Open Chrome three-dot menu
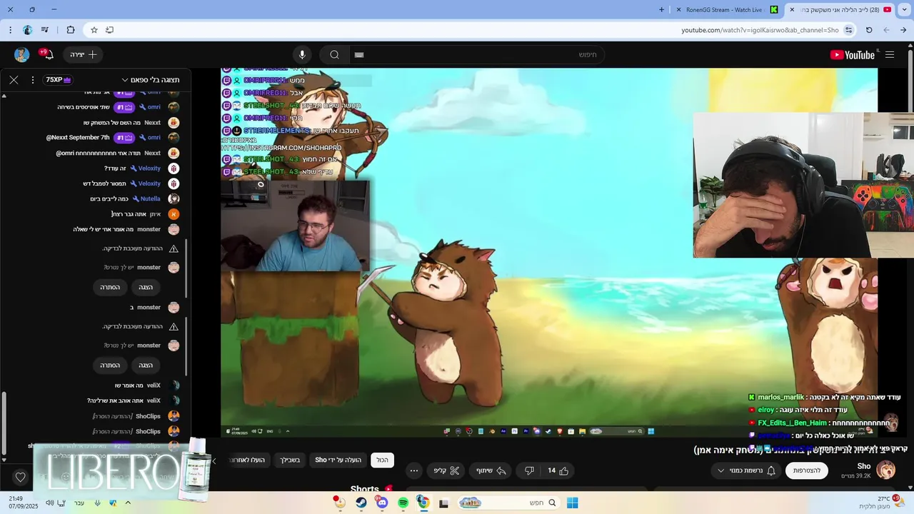This screenshot has height=514, width=914. 10,30
